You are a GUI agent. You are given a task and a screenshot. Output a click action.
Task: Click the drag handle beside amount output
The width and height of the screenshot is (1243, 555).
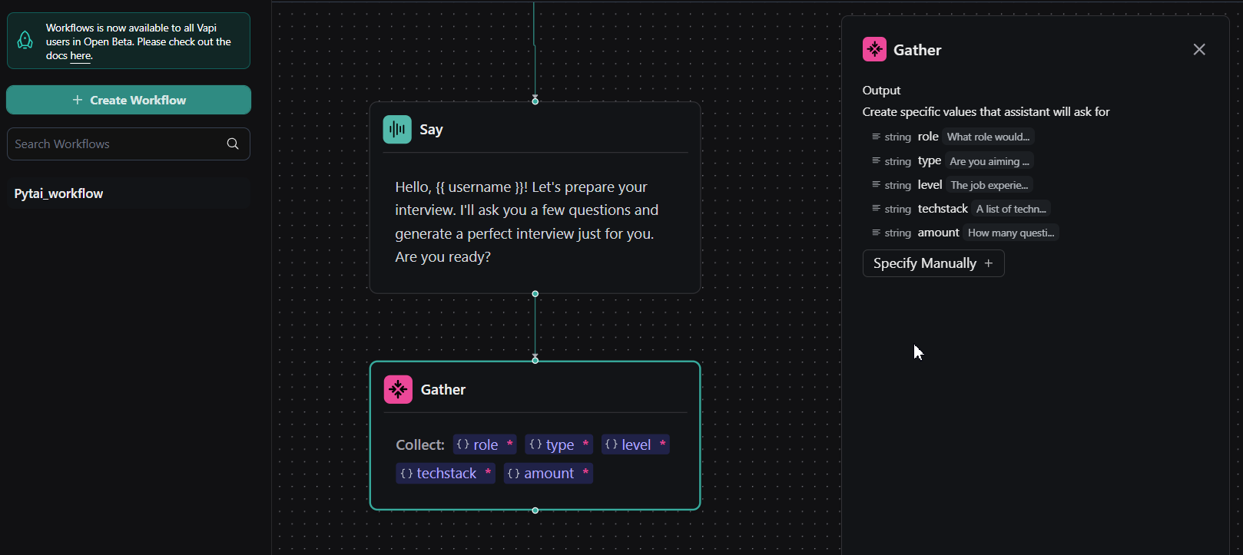876,233
